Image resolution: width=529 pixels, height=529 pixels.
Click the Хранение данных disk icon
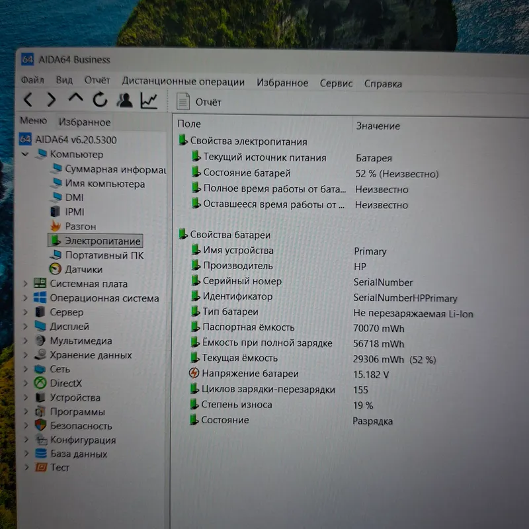40,354
